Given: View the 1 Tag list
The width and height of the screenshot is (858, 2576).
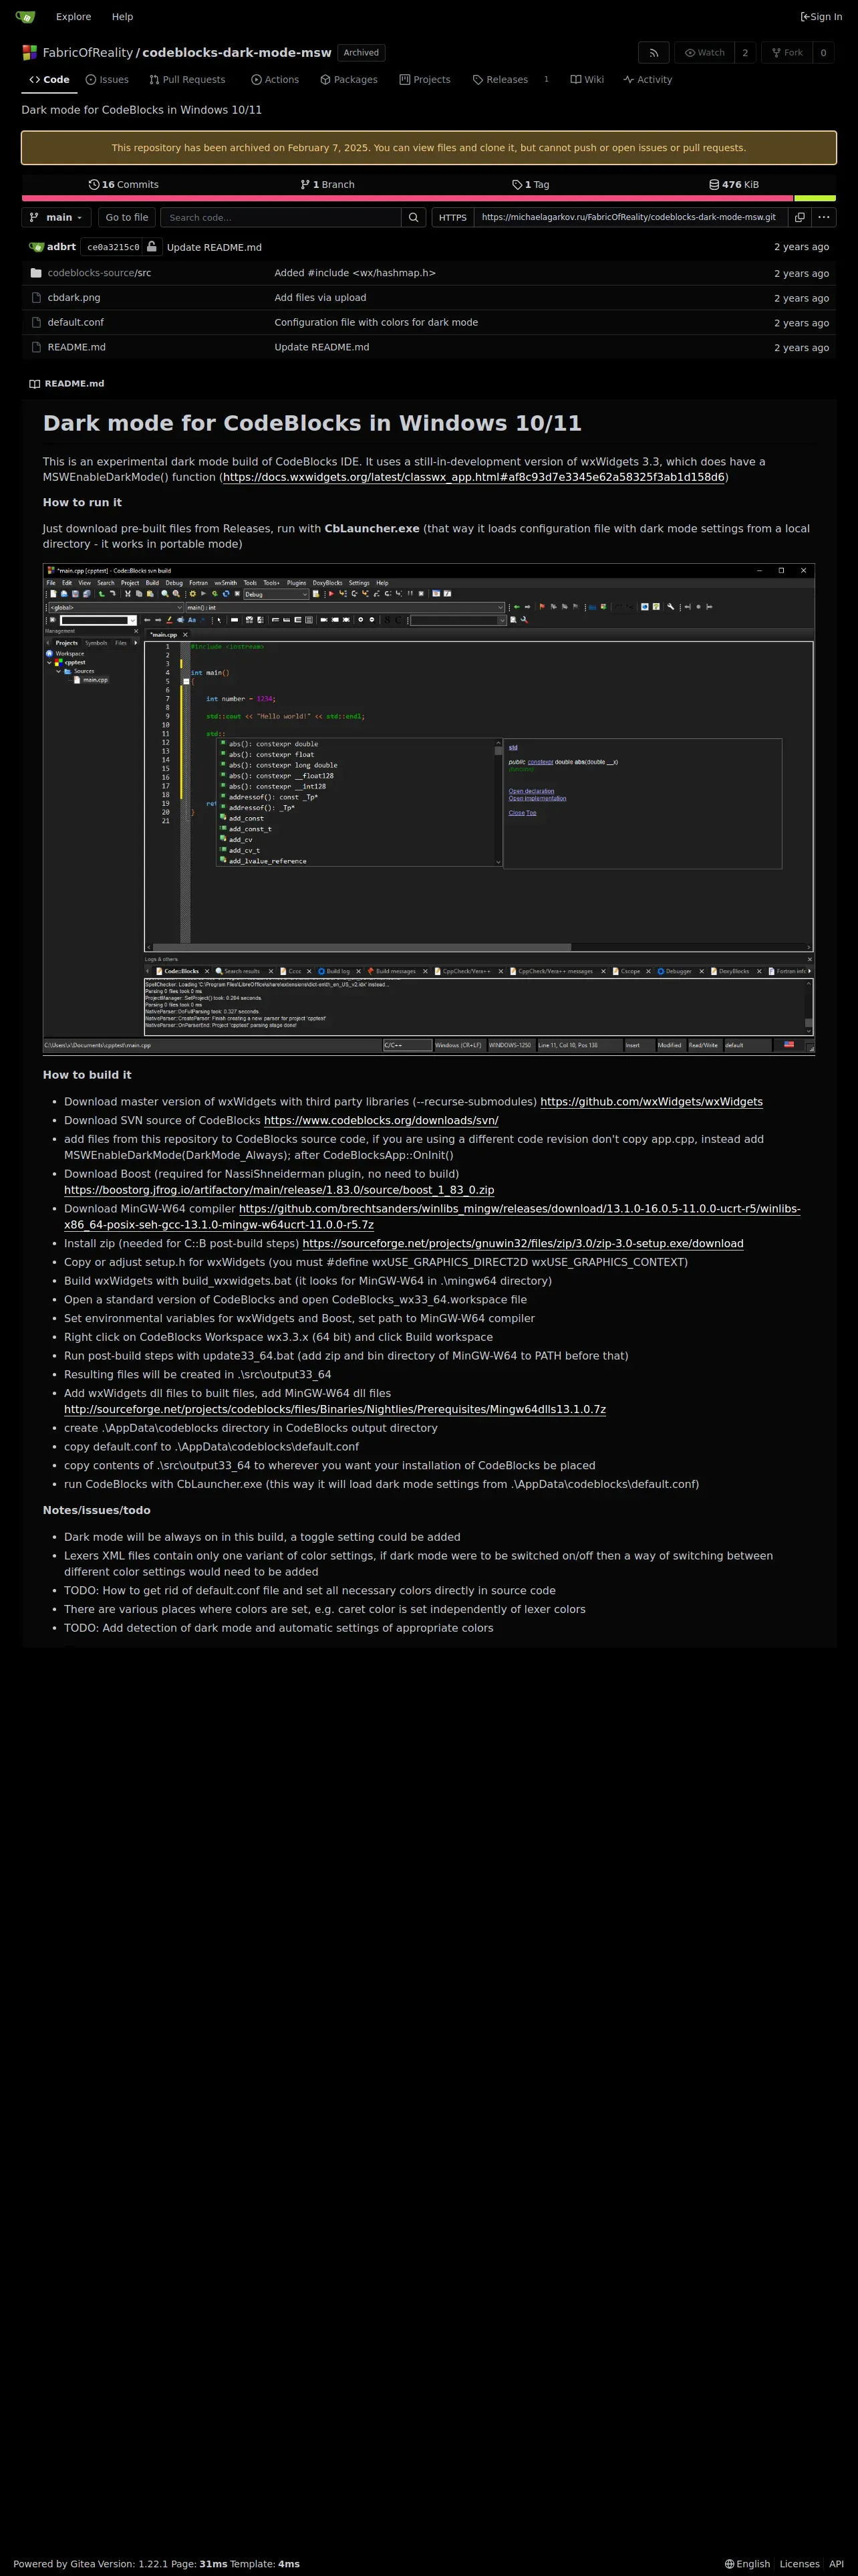Looking at the screenshot, I should [x=531, y=185].
